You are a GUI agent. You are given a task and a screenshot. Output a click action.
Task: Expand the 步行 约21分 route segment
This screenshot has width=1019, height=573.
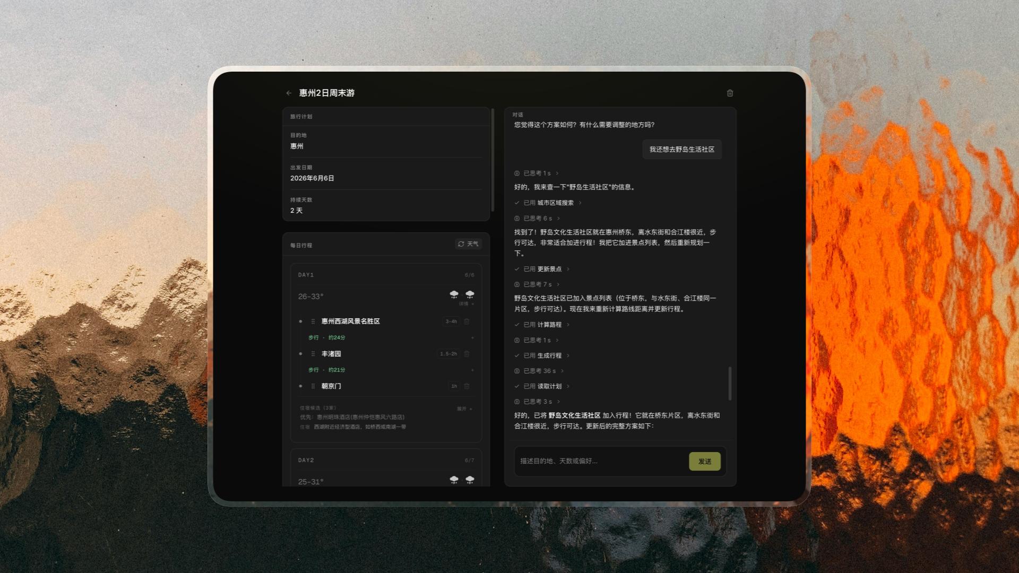[472, 370]
